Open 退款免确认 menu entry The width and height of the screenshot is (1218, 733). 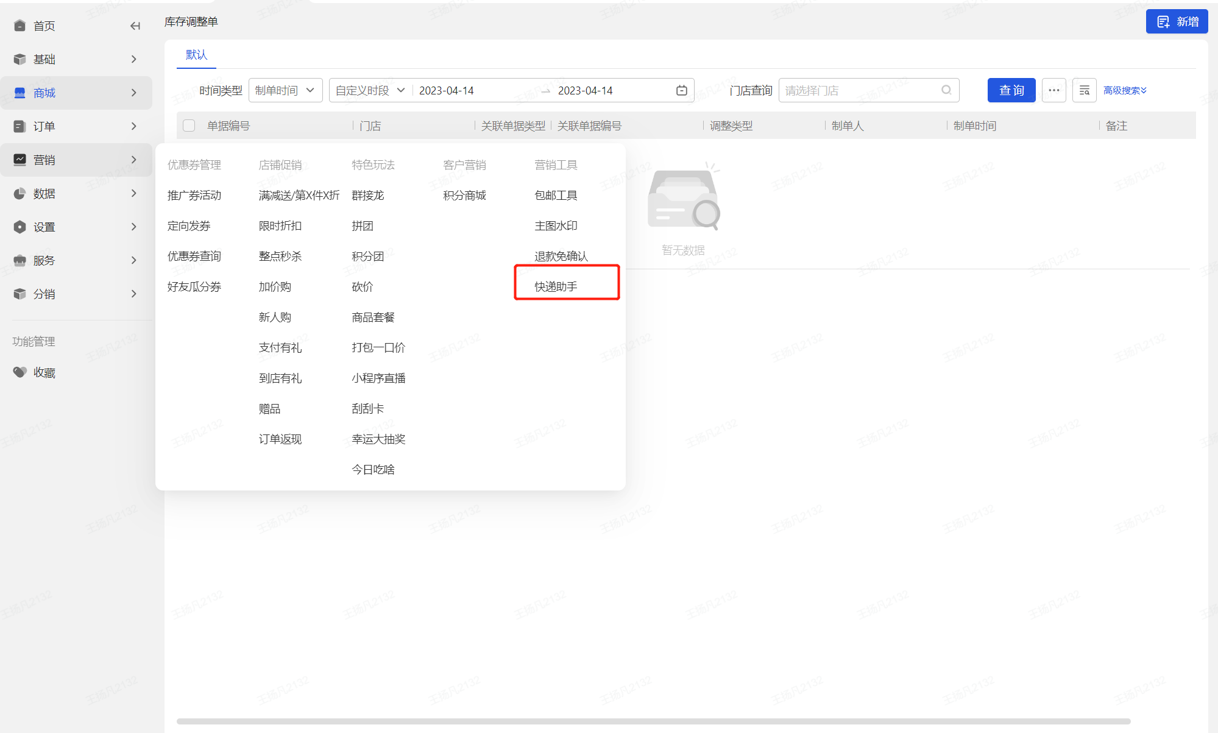[561, 256]
